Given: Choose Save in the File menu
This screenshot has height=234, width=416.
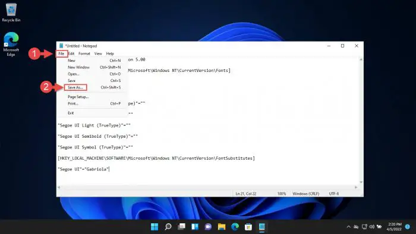Looking at the screenshot, I should click(92, 81).
